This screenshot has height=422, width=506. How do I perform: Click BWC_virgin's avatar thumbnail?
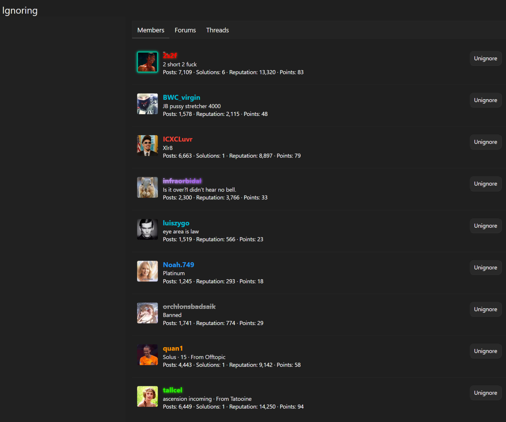[x=147, y=104]
